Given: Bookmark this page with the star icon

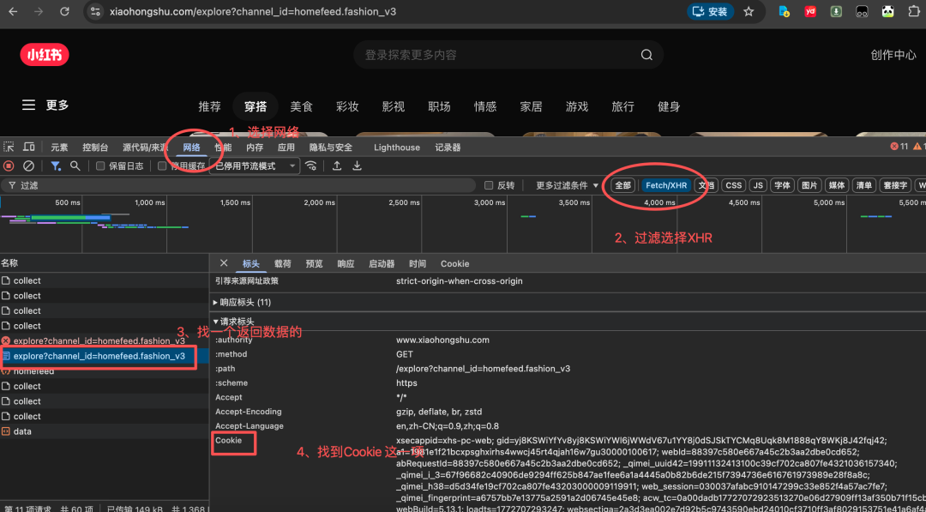Looking at the screenshot, I should click(x=749, y=11).
